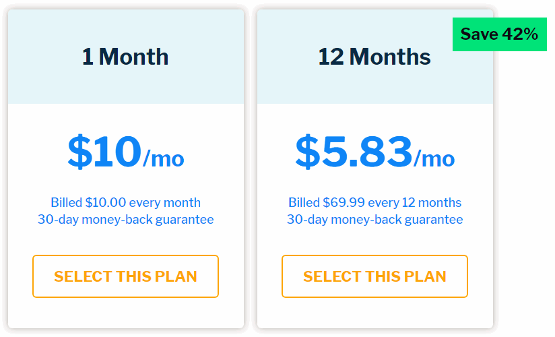Choose the 12 Months plan button
Screen dimensions: 555x337
(x=375, y=276)
